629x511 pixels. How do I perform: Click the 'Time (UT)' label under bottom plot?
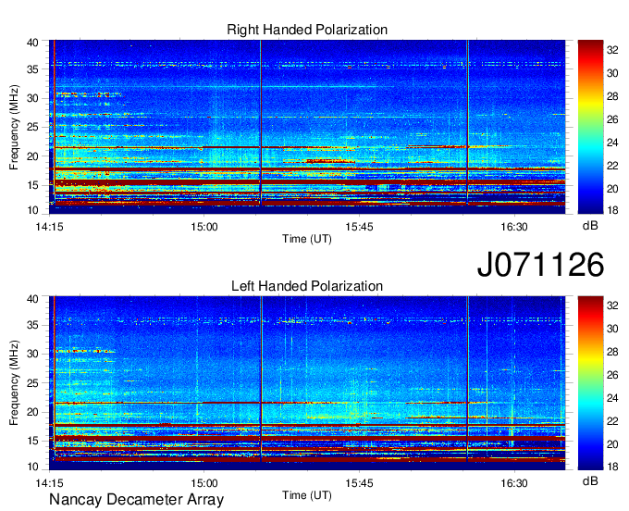coord(307,495)
